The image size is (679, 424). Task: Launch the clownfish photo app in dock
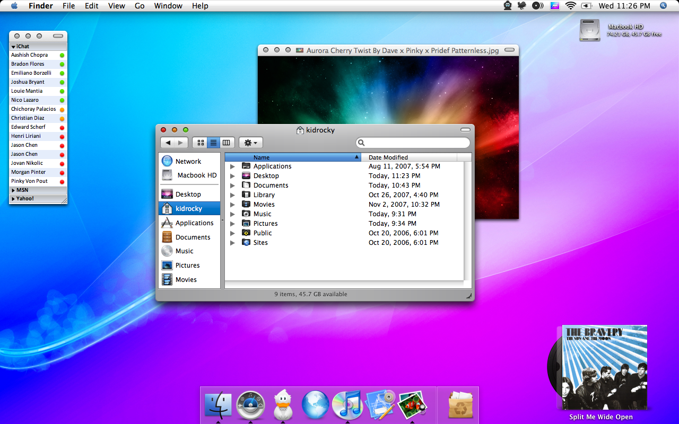412,405
